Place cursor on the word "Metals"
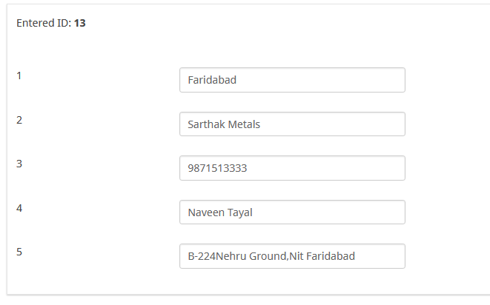 click(x=244, y=124)
